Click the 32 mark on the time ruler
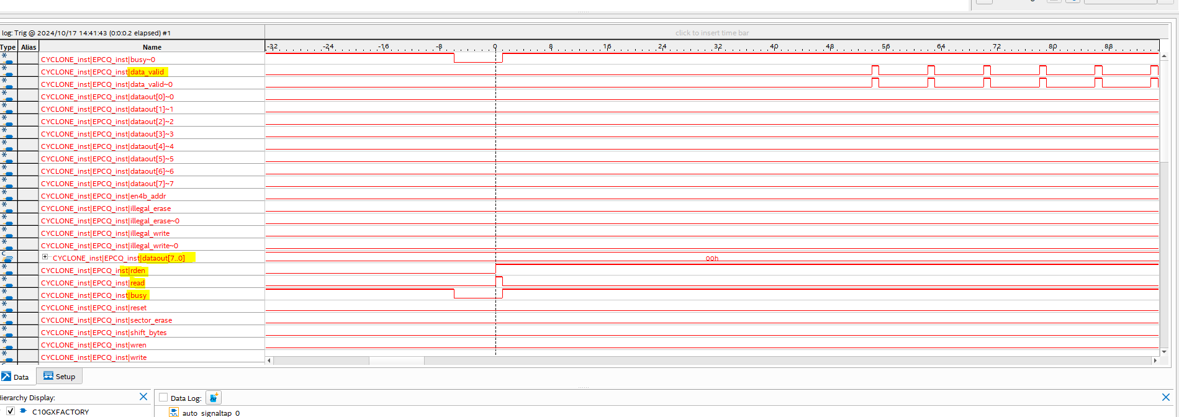This screenshot has height=417, width=1179. pyautogui.click(x=718, y=47)
